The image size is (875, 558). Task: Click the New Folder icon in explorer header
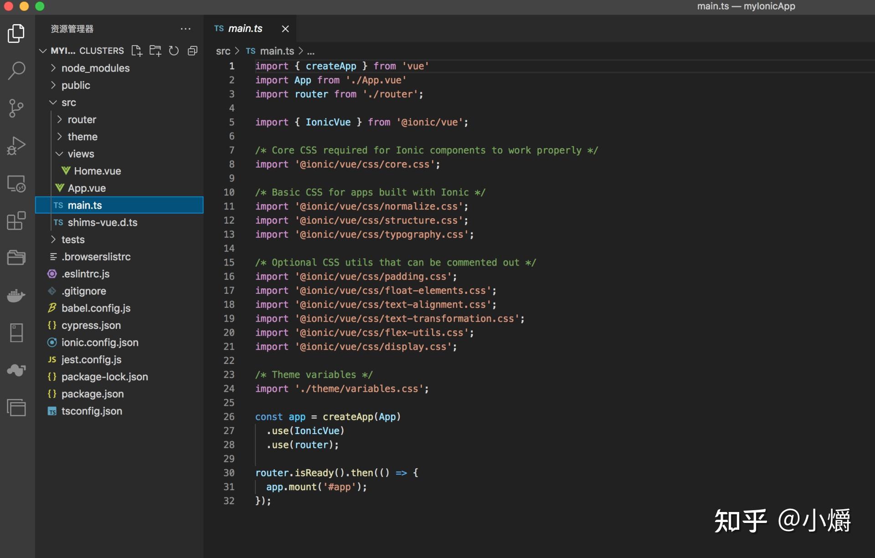(x=155, y=51)
